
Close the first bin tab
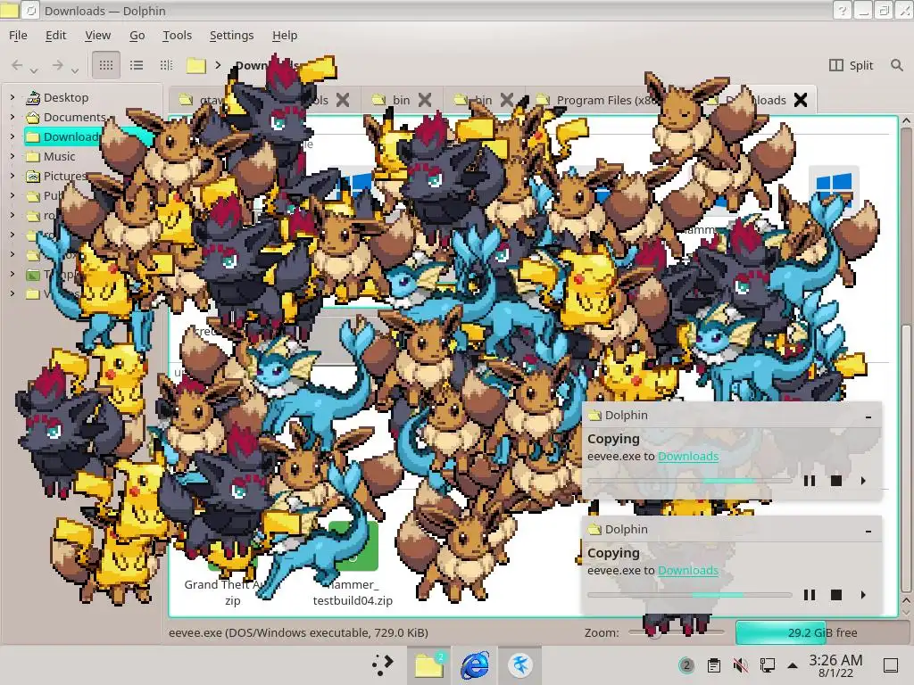coord(425,100)
